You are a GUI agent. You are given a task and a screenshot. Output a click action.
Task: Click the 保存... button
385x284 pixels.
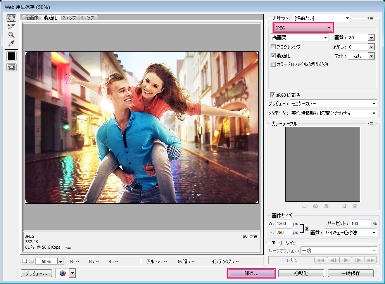pos(251,273)
